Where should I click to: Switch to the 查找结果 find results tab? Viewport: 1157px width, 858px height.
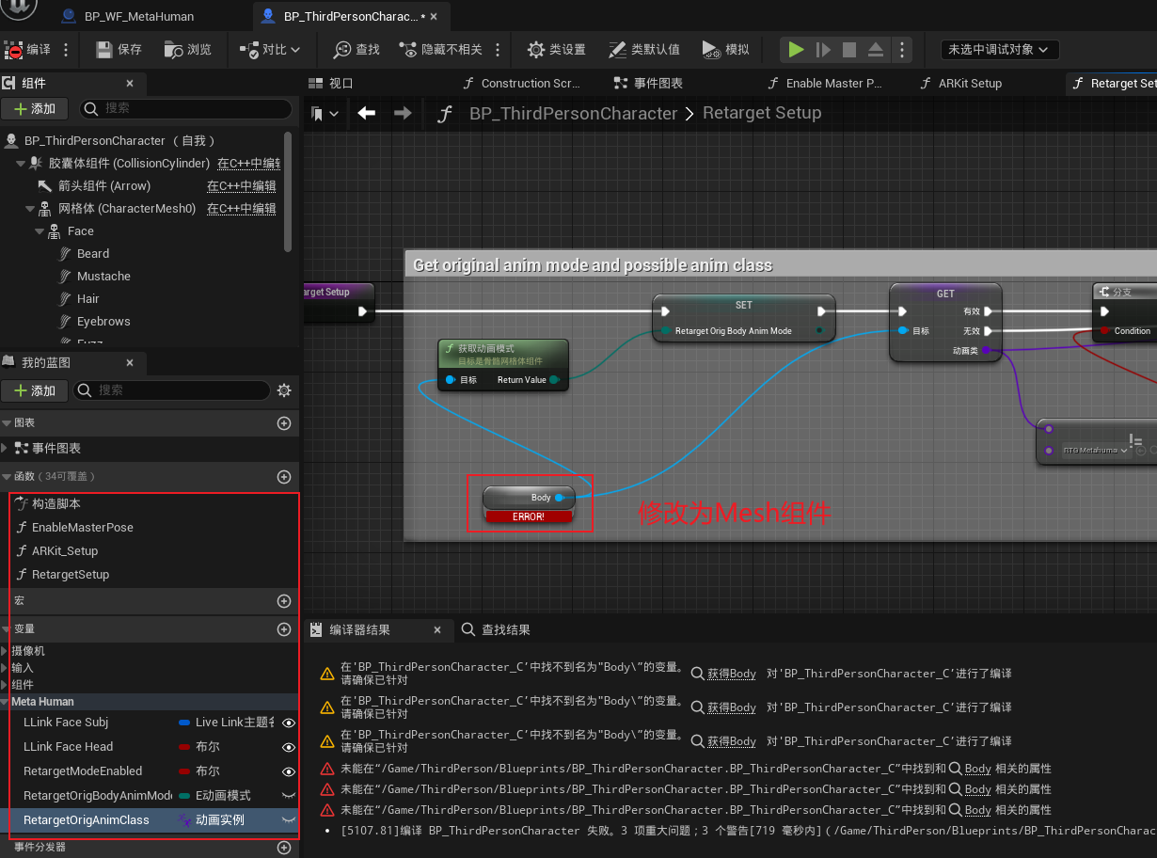[x=496, y=629]
